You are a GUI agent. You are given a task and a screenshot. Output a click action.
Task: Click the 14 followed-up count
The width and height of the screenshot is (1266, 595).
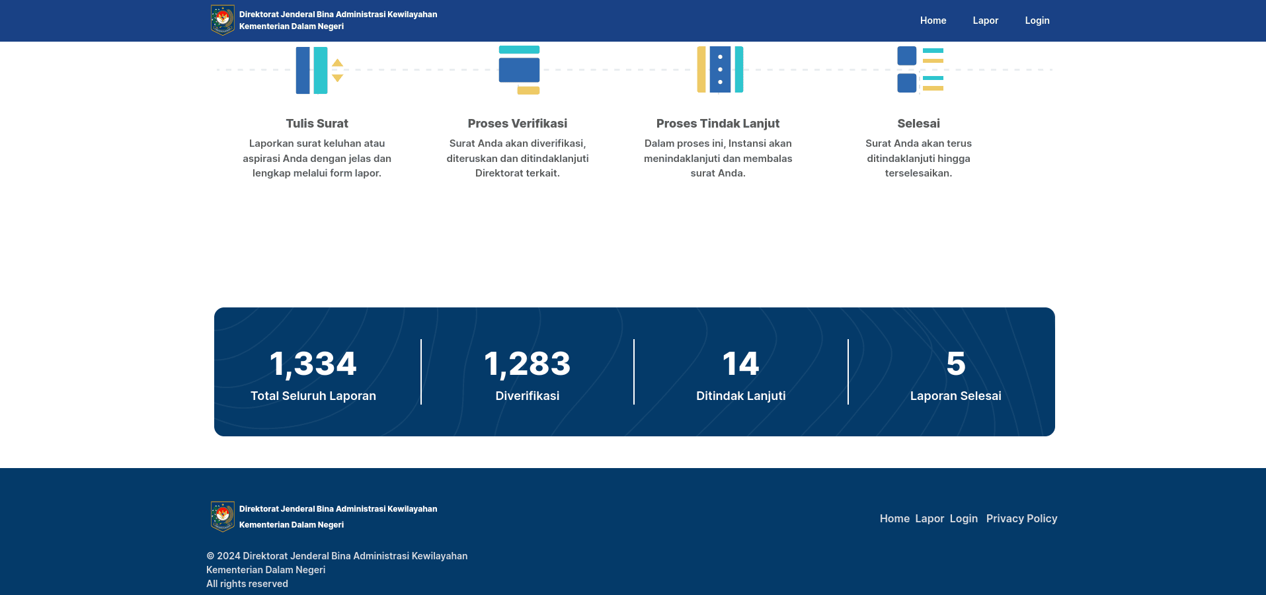(x=740, y=364)
